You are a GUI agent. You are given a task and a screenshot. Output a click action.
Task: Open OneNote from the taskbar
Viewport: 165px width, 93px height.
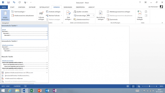tap(55, 90)
